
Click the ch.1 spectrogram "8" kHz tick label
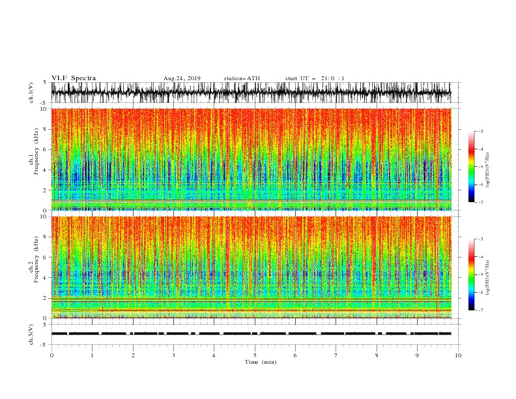pos(45,129)
